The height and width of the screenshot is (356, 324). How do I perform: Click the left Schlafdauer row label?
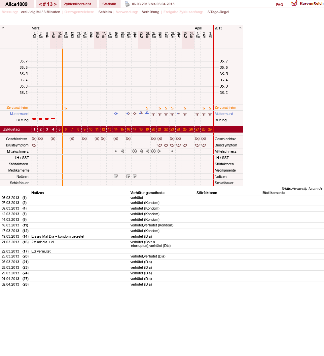point(19,183)
